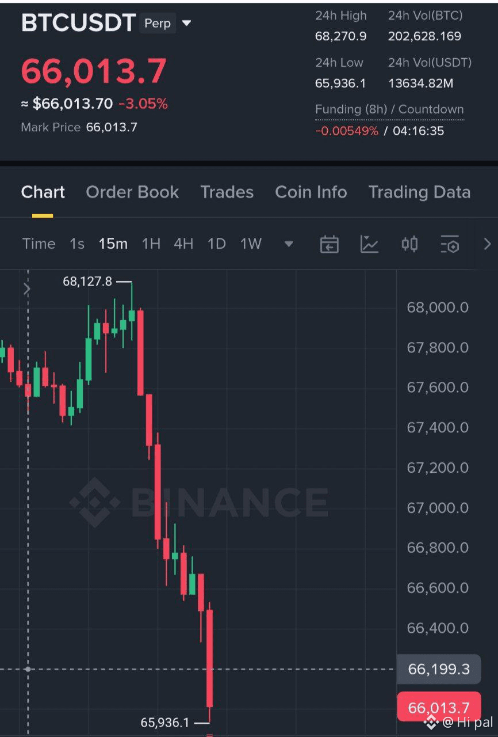Select the 1H interval
Viewport: 498px width, 737px height.
(x=151, y=244)
